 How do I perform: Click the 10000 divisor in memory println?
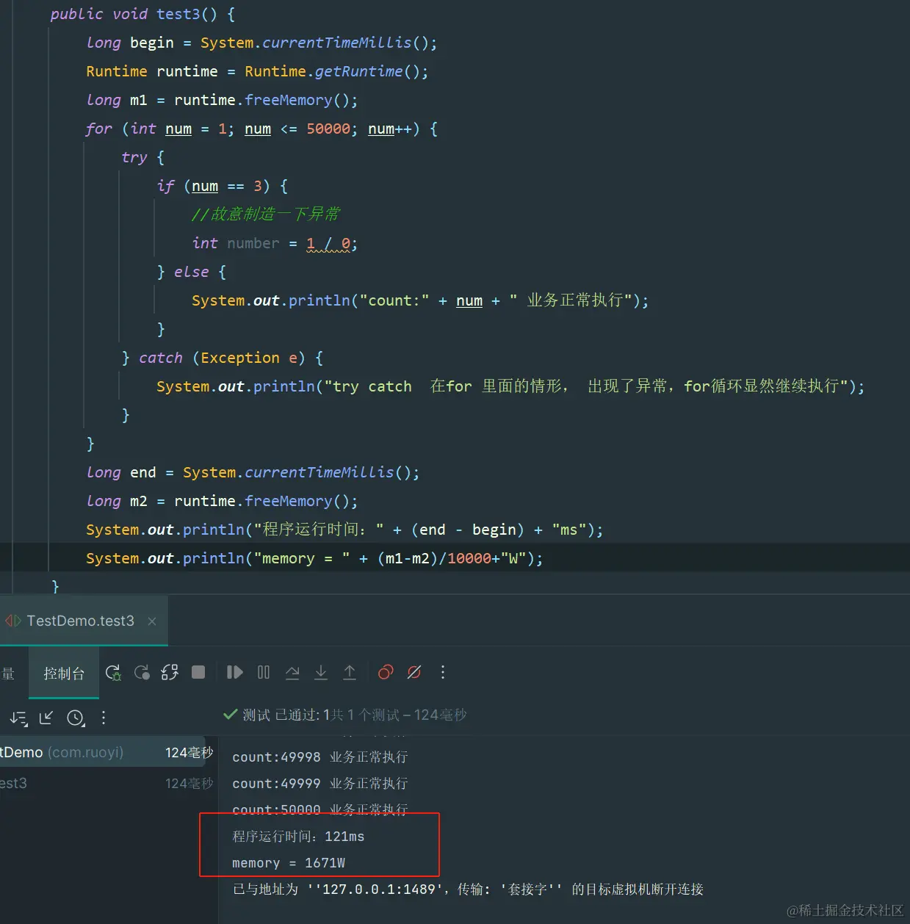[x=469, y=558]
